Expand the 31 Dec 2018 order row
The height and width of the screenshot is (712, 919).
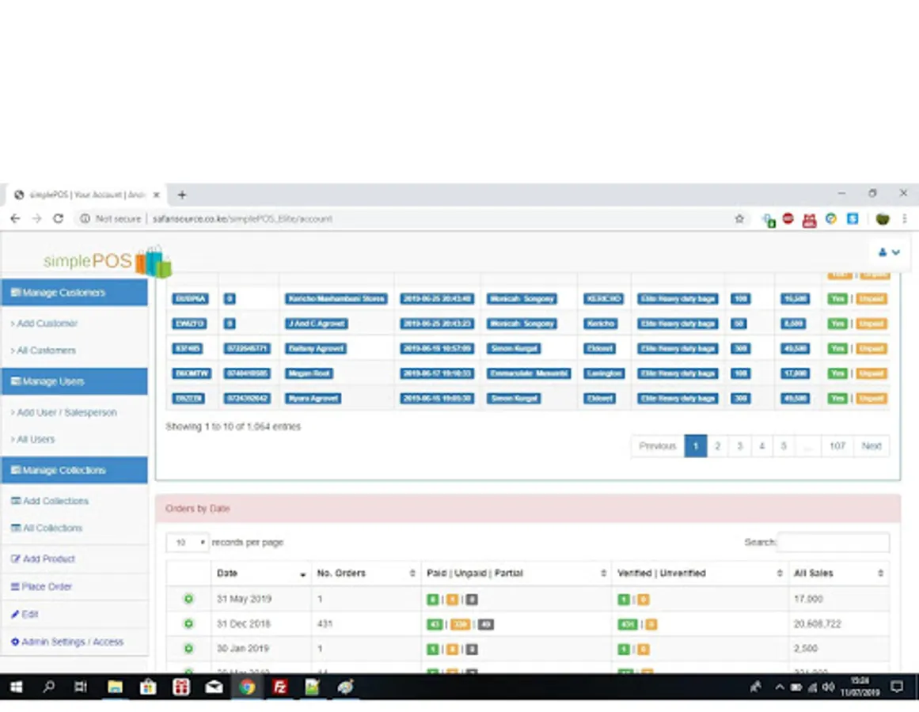tap(188, 624)
